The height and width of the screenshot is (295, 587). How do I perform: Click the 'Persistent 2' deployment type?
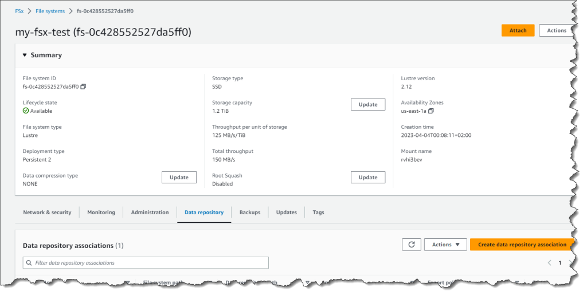37,160
